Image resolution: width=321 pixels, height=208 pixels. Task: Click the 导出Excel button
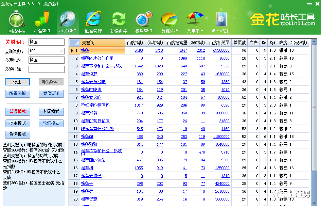(51, 82)
